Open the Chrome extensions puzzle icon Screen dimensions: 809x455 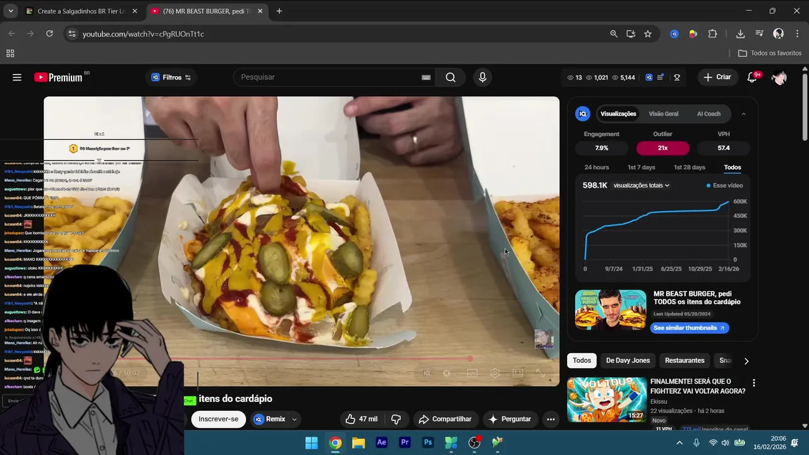pyautogui.click(x=713, y=33)
